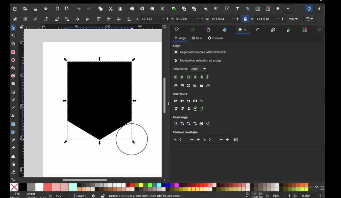The height and width of the screenshot is (198, 341).
Task: Expand the command bar overflow arrow
Action: pyautogui.click(x=288, y=9)
